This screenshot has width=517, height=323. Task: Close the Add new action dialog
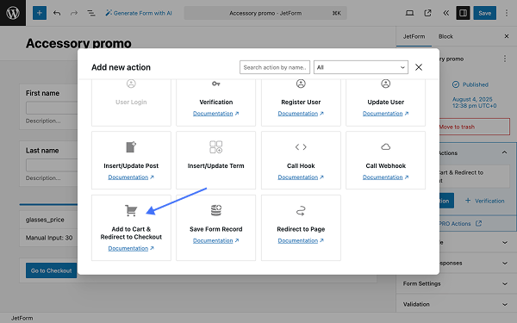pyautogui.click(x=419, y=67)
